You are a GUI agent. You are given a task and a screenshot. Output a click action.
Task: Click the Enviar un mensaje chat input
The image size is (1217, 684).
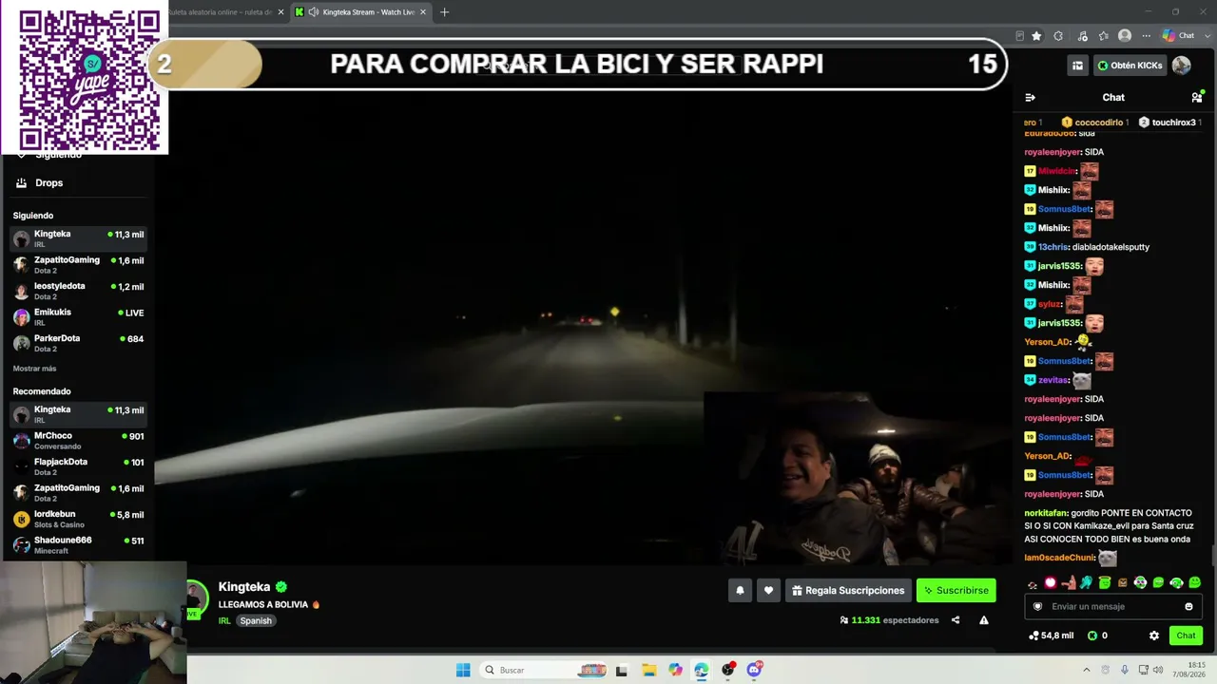click(1113, 606)
